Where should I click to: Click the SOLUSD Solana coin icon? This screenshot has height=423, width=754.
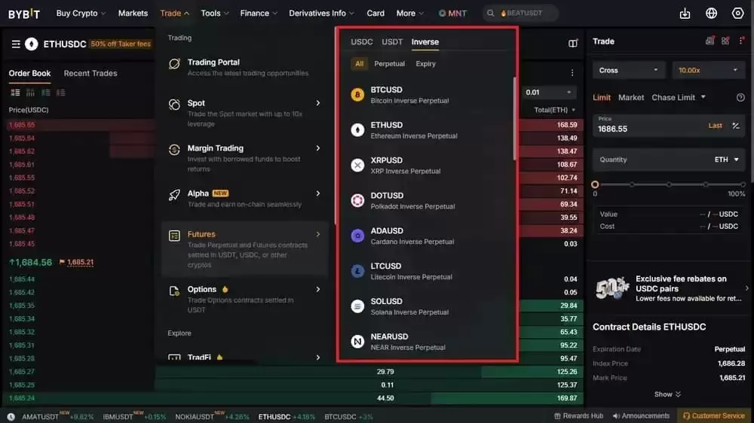(357, 306)
